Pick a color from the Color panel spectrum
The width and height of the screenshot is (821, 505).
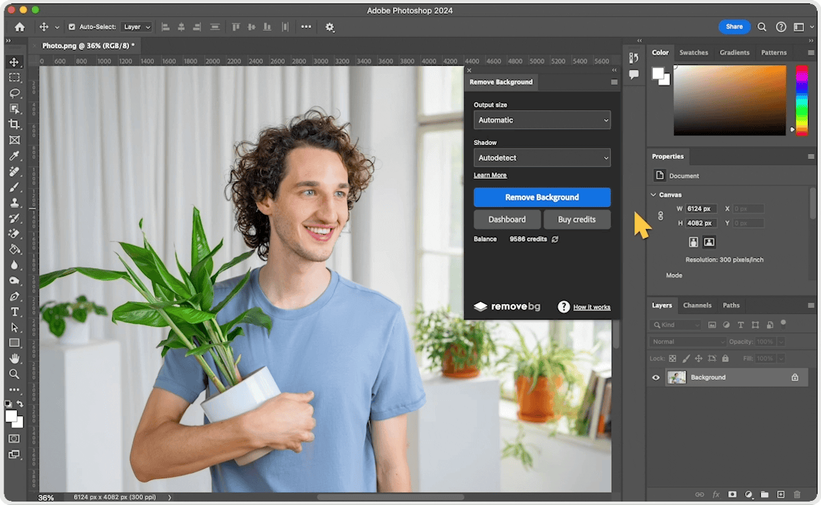pyautogui.click(x=729, y=99)
